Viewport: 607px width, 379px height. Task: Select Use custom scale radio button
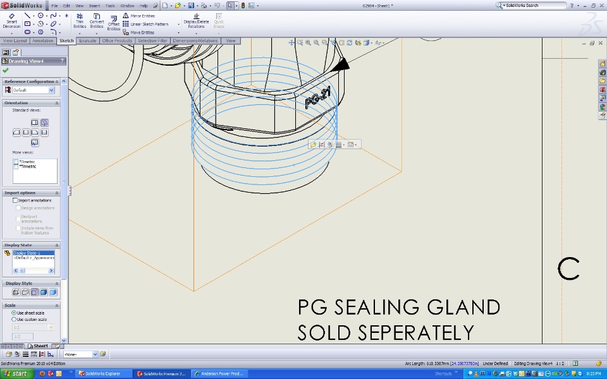(x=14, y=320)
